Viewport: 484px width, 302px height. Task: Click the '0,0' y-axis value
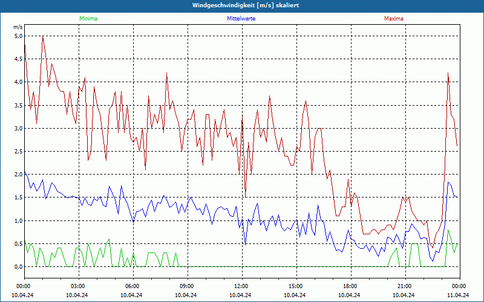(x=19, y=266)
